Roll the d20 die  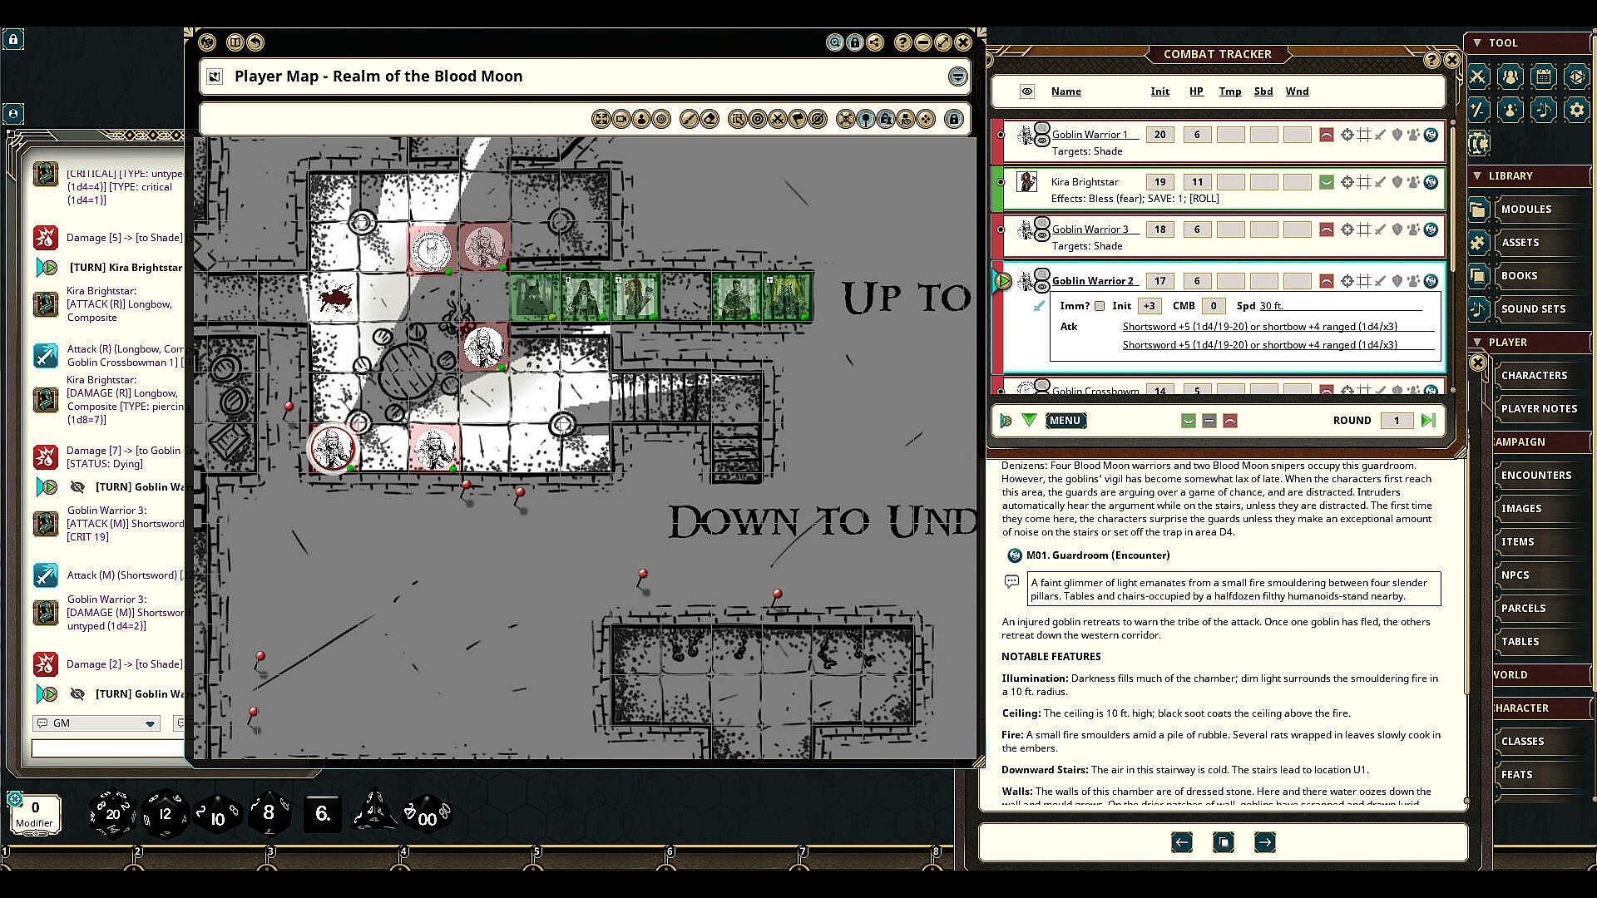(112, 812)
